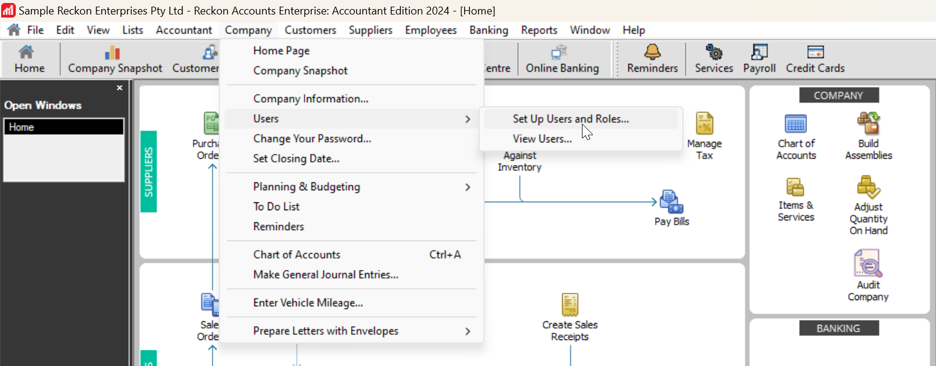Choose Home Page in Company menu

point(351,51)
